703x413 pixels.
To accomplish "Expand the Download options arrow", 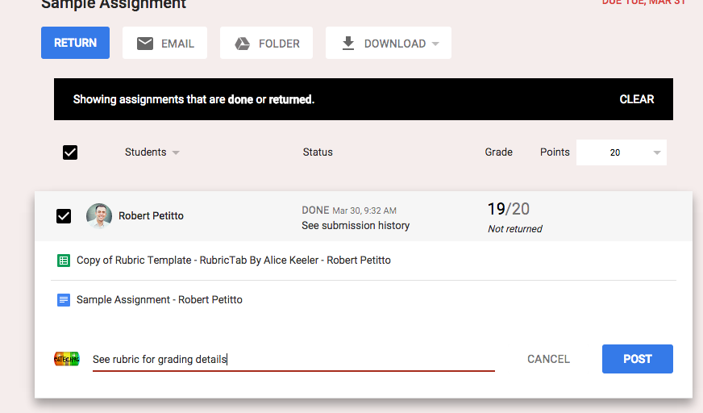I will click(435, 44).
